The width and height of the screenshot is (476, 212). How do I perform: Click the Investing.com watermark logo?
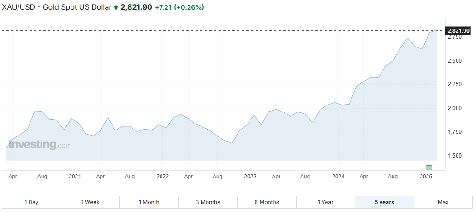coord(40,145)
